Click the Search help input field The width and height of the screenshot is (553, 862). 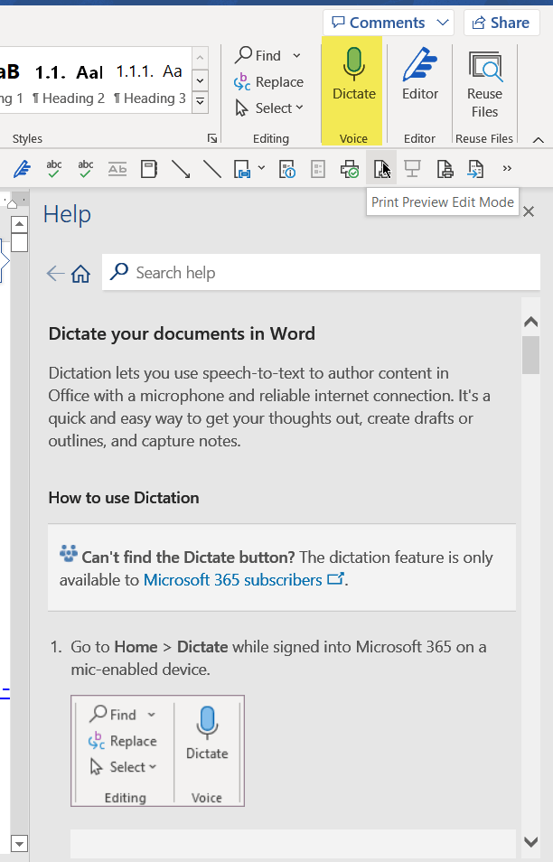321,272
